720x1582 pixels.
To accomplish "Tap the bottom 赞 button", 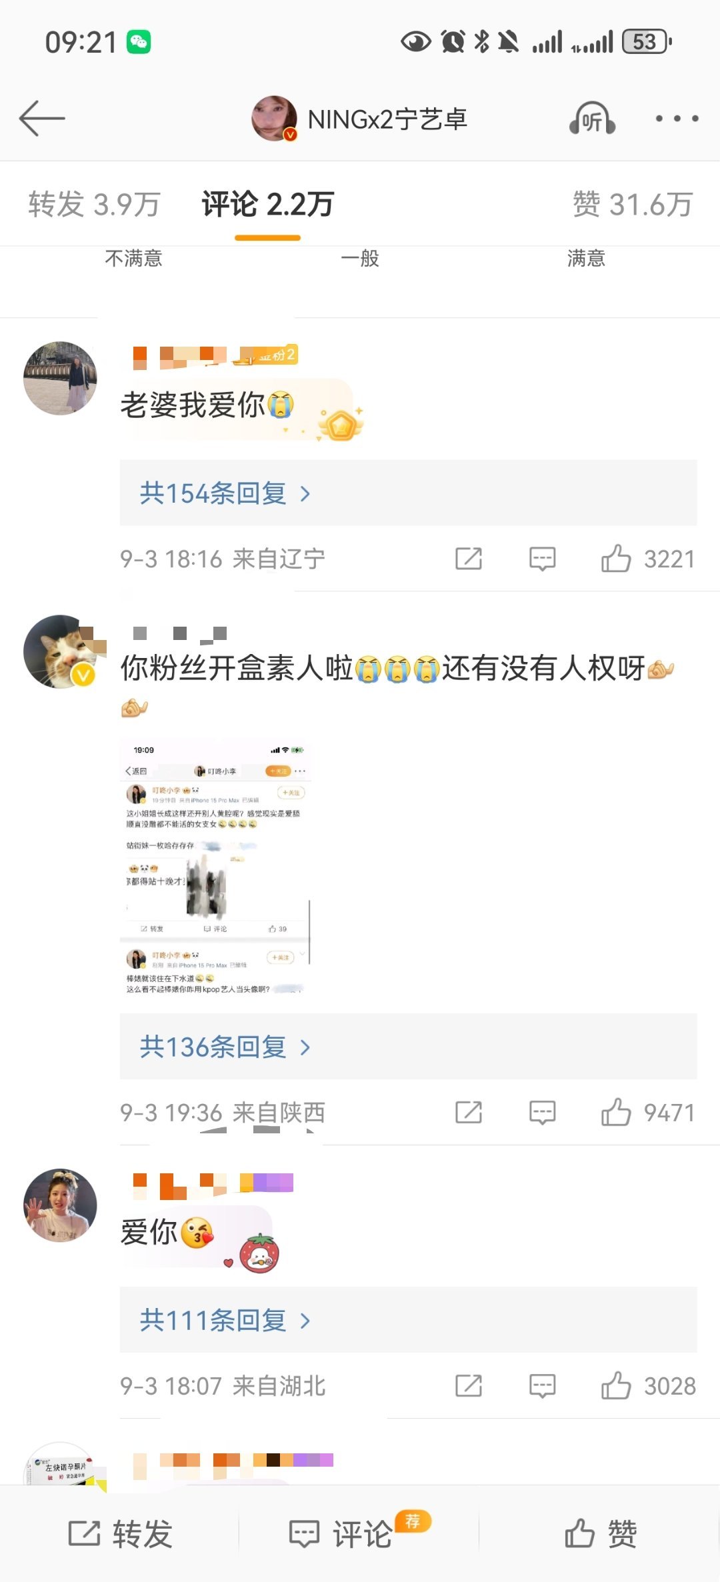I will [601, 1533].
